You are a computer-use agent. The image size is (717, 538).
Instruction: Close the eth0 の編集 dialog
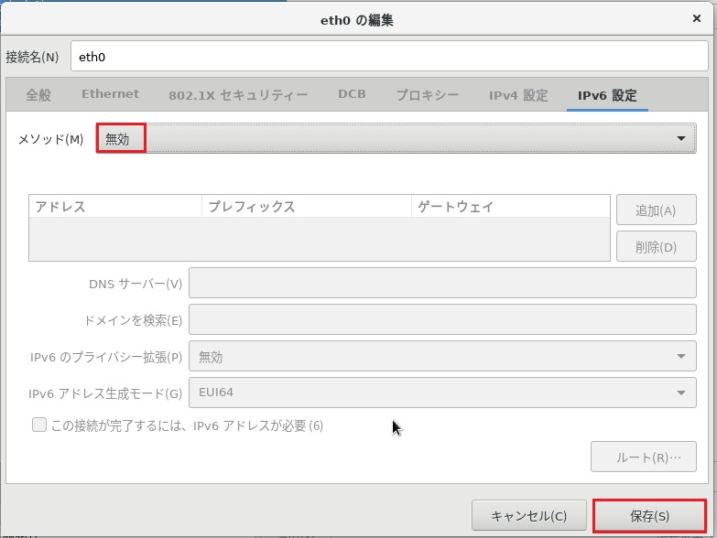[x=697, y=18]
